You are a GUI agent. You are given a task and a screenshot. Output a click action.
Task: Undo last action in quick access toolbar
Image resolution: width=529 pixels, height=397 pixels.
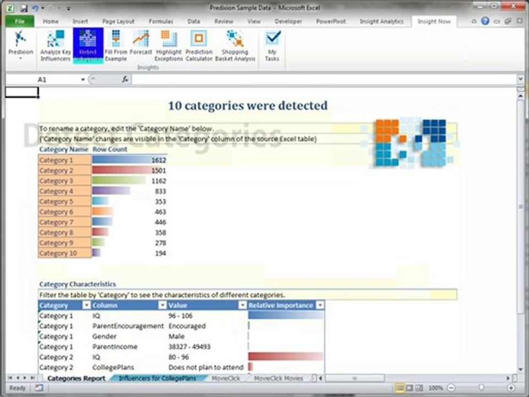pyautogui.click(x=35, y=8)
